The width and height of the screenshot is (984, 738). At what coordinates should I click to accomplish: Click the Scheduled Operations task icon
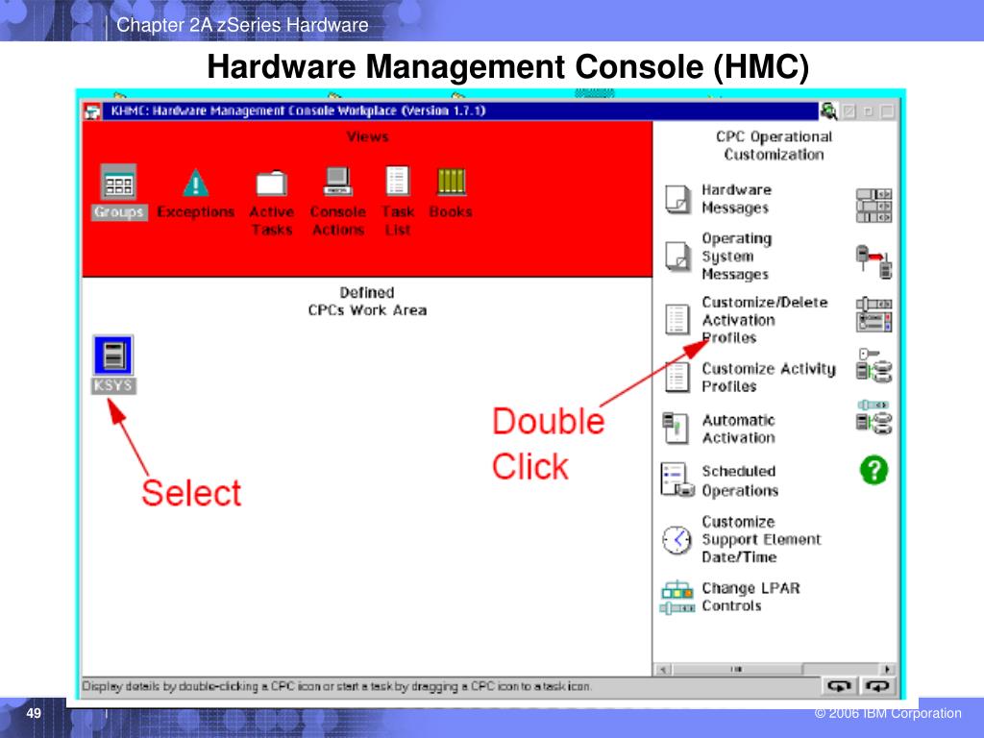677,480
